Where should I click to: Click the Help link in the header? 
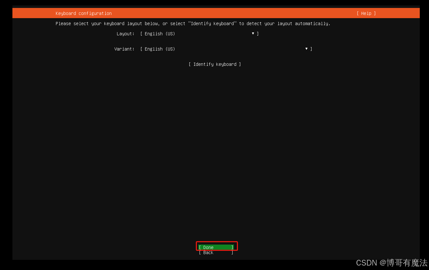[x=366, y=13]
